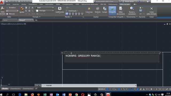Open the text height 2.5 combo box

pos(12,11)
